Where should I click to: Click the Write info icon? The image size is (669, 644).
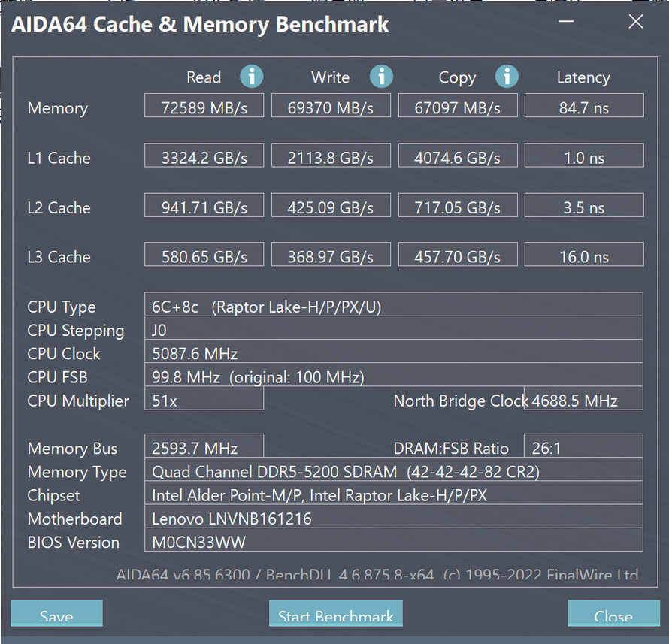pyautogui.click(x=381, y=77)
